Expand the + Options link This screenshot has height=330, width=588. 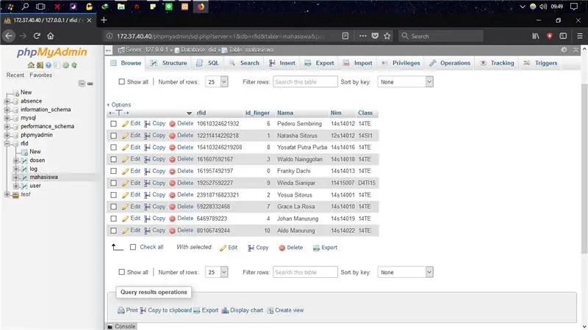(118, 105)
